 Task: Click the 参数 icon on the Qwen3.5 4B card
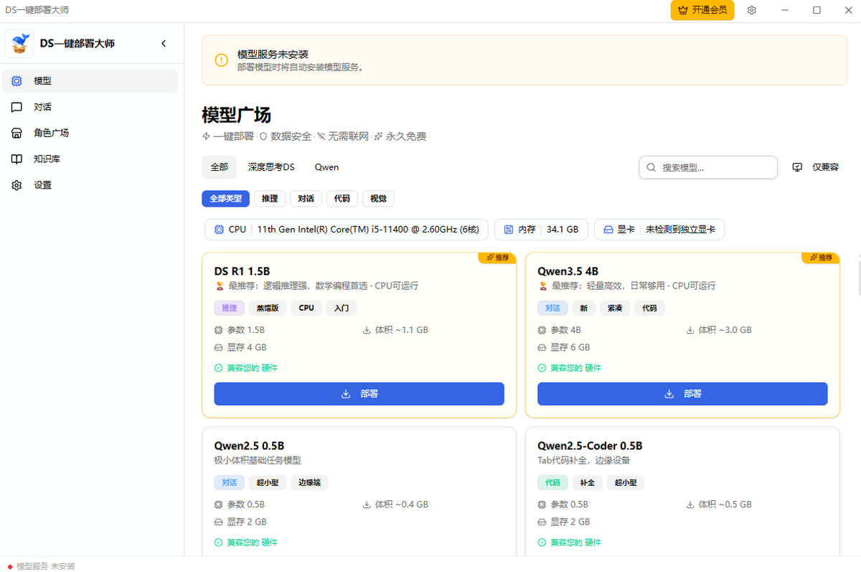542,330
